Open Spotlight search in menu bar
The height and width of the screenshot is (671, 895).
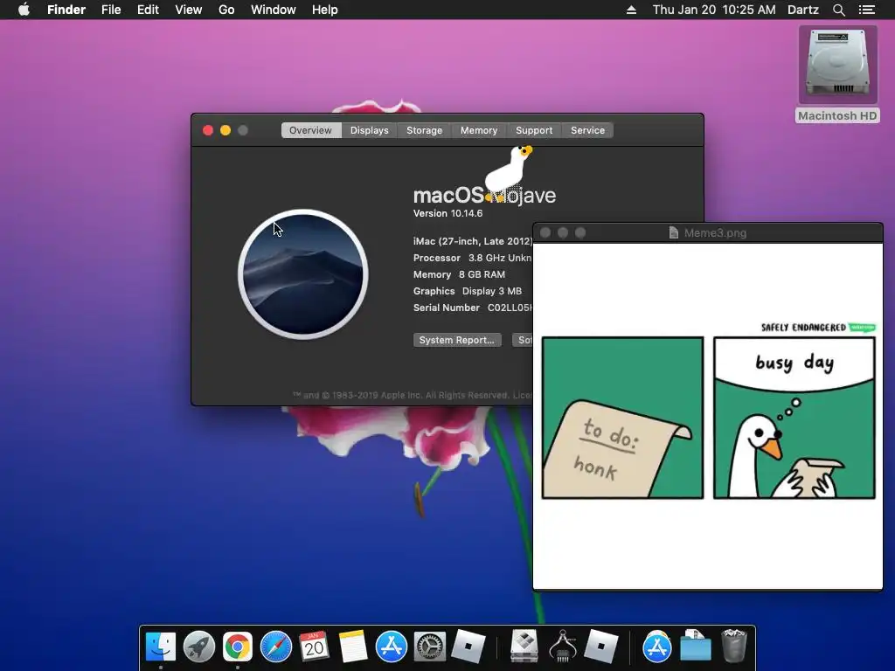pyautogui.click(x=838, y=10)
